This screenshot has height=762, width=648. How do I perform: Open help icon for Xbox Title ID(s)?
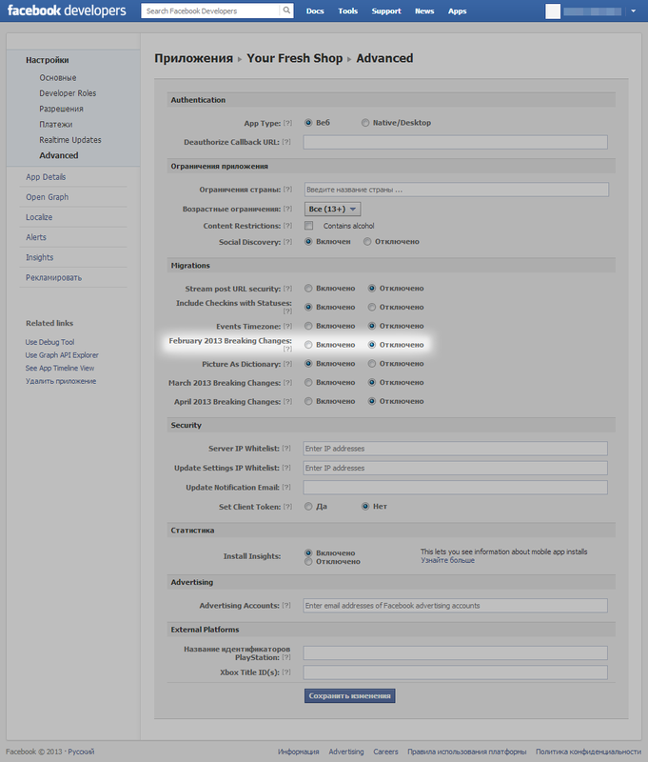click(286, 672)
